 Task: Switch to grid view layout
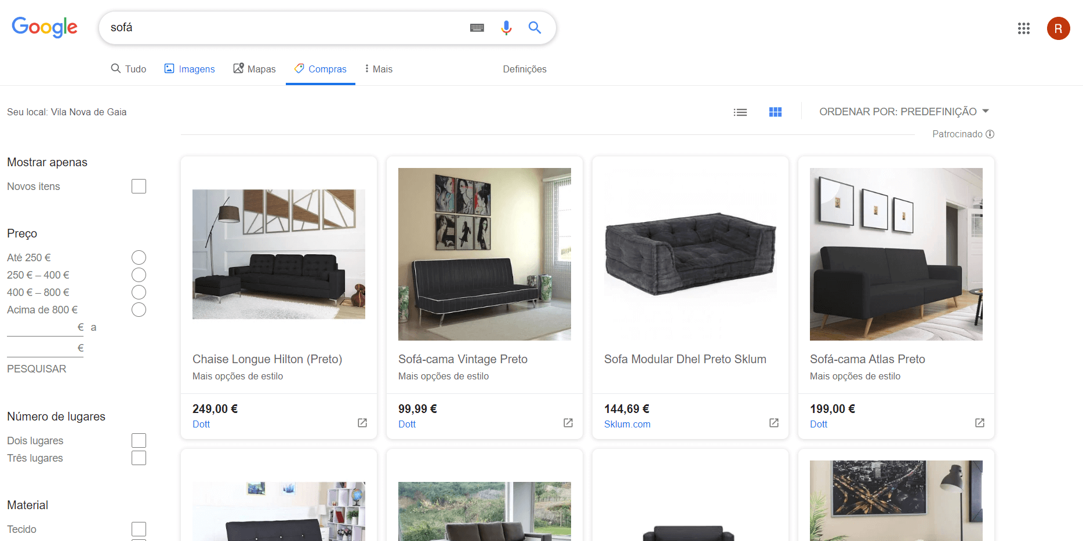coord(775,112)
